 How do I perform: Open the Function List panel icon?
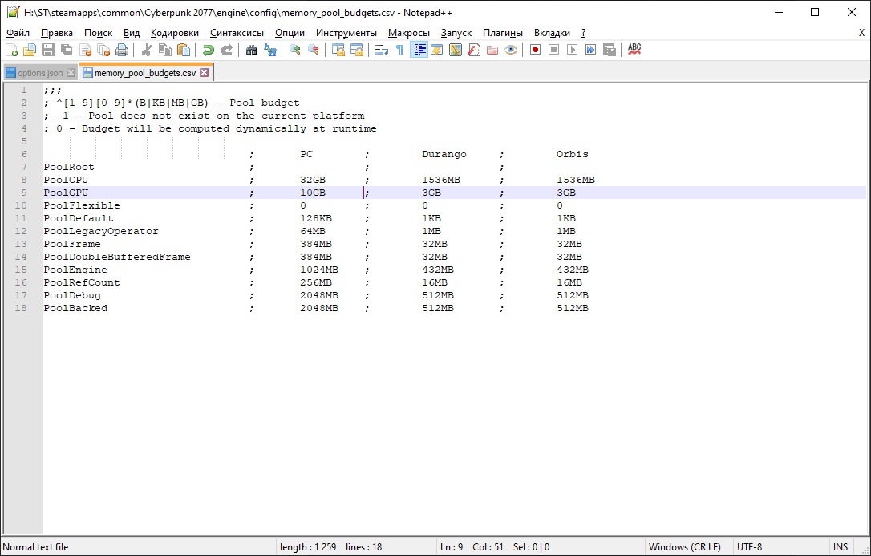(x=474, y=50)
